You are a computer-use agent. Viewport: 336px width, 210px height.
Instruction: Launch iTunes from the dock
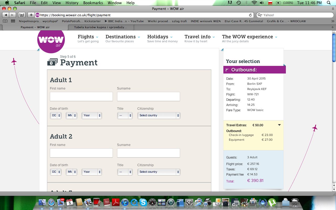click(x=125, y=202)
